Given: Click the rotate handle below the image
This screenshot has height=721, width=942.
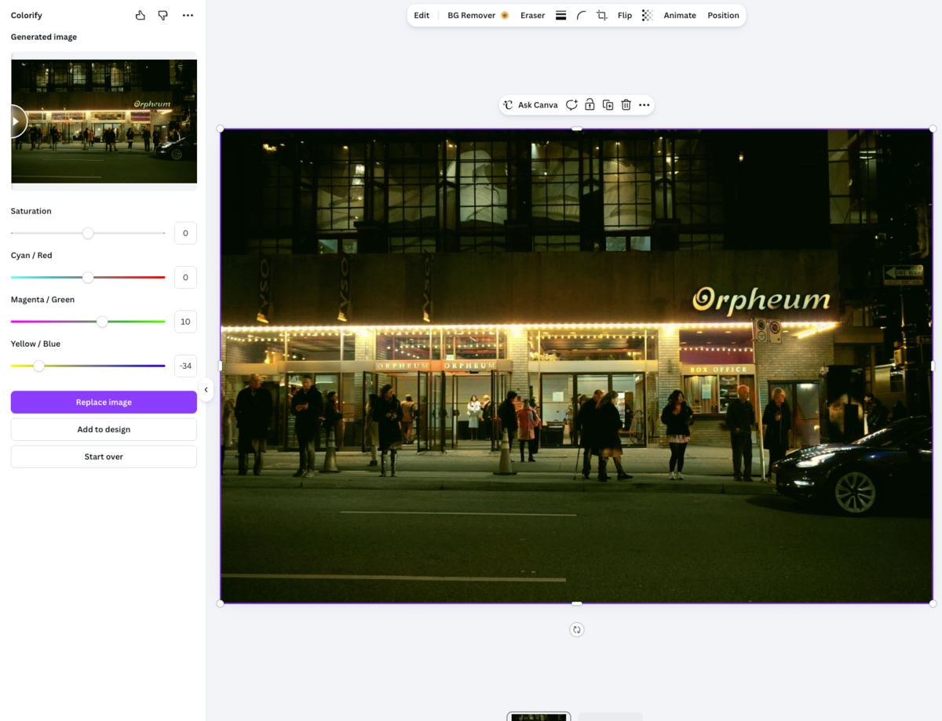Looking at the screenshot, I should pyautogui.click(x=577, y=629).
